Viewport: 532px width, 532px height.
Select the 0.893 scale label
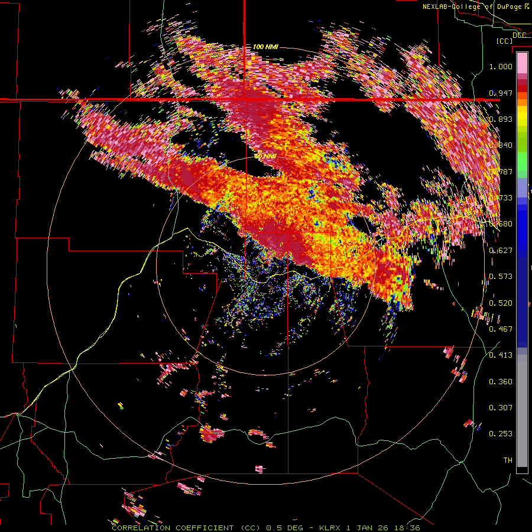click(501, 119)
